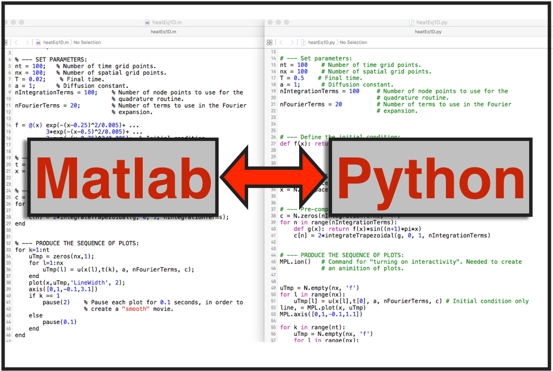This screenshot has height=371, width=553.
Task: Click the 'MPL.axis([0,1,-0.1,1.1])' line
Action: click(321, 314)
